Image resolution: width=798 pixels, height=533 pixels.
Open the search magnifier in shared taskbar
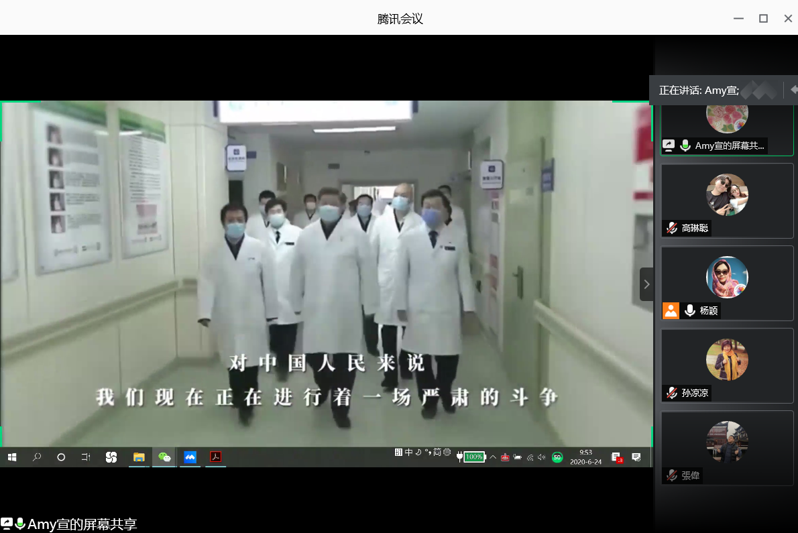(x=37, y=457)
